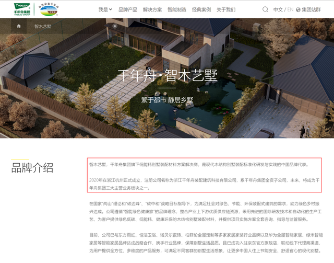This screenshot has height=263, width=334.
Task: Click the plus hotspot on the villa roof
Action: (115, 26)
